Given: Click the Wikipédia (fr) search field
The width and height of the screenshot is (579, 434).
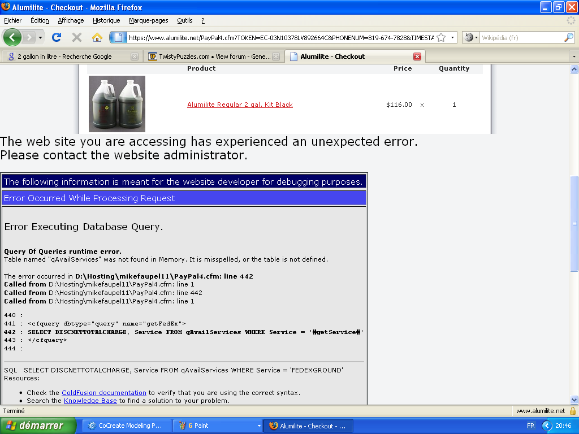Looking at the screenshot, I should click(522, 38).
